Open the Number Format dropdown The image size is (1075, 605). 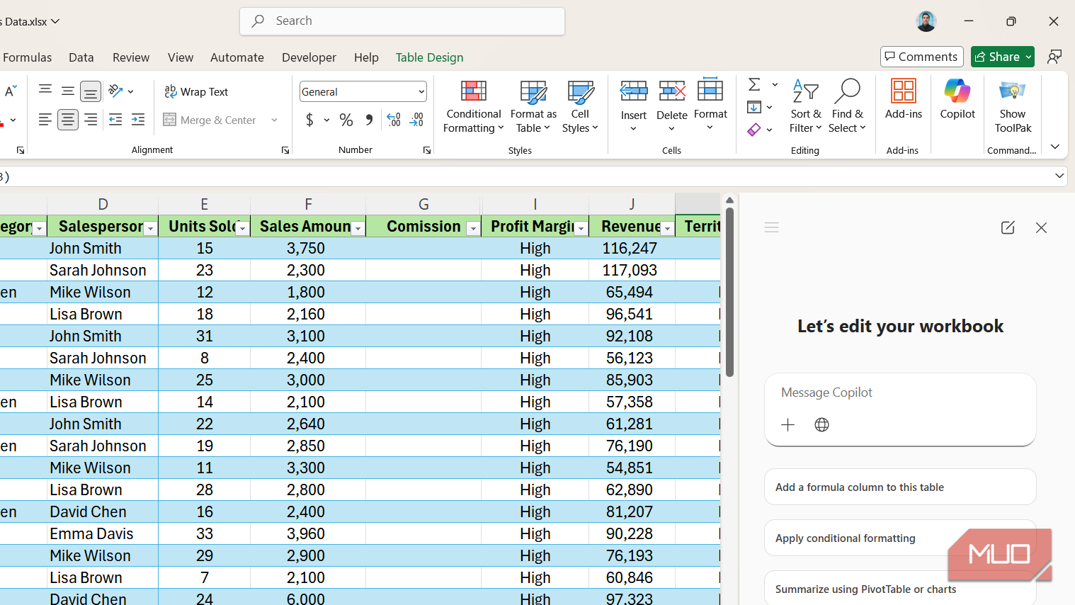[421, 91]
